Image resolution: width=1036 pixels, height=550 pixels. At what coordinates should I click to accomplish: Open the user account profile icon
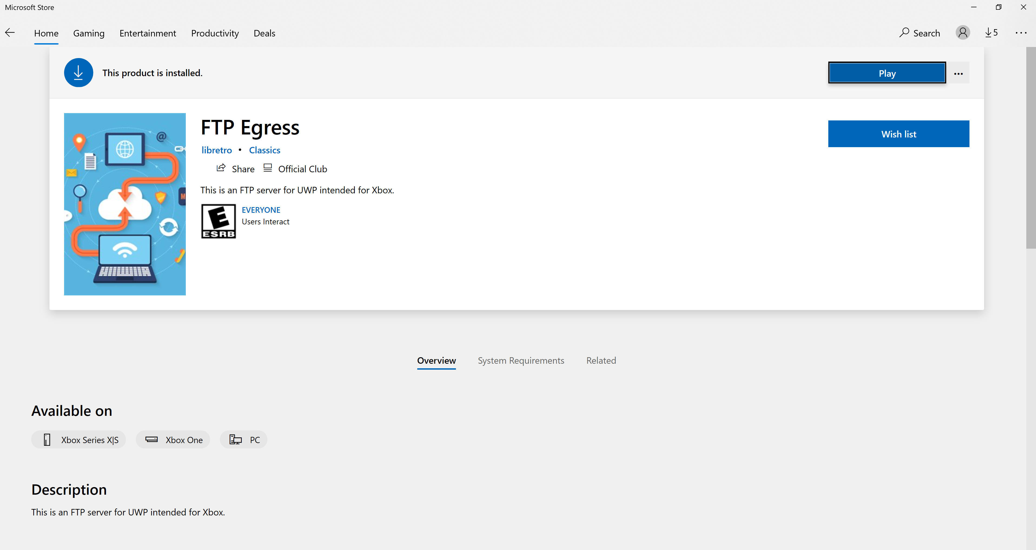pyautogui.click(x=963, y=32)
